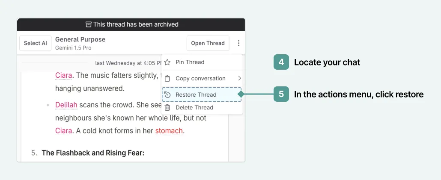Click the archive box icon in the banner
The width and height of the screenshot is (441, 180).
click(89, 24)
